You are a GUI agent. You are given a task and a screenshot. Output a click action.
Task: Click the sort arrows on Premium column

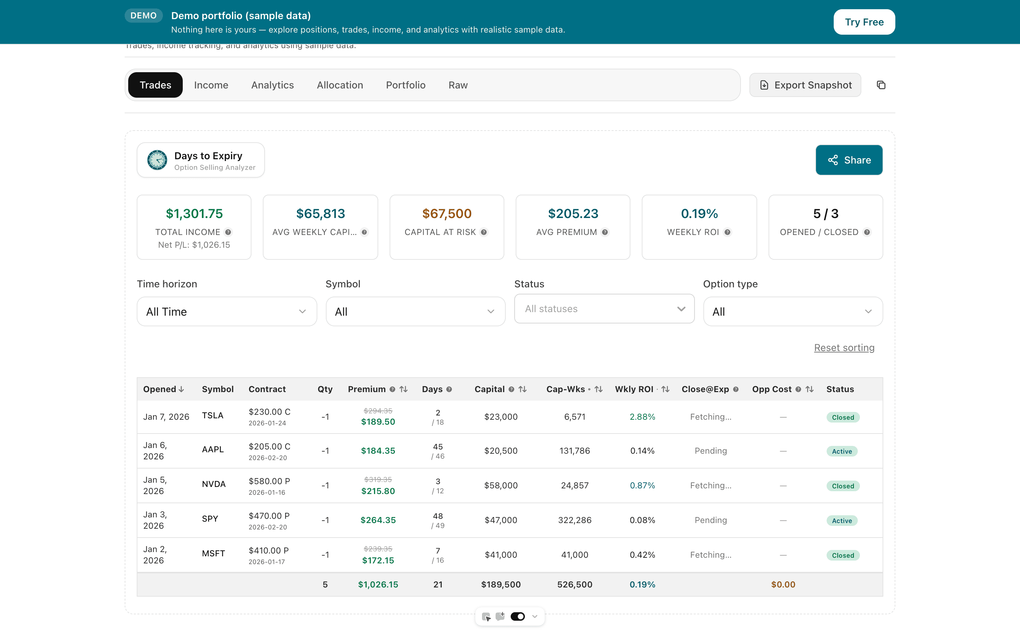pyautogui.click(x=404, y=389)
